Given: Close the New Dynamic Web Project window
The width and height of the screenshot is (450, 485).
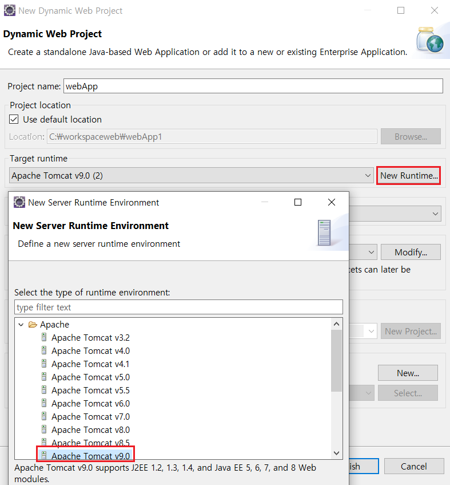Looking at the screenshot, I should coord(434,10).
